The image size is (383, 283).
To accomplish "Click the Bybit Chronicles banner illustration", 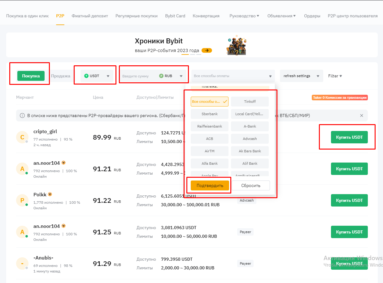I will 237,45.
